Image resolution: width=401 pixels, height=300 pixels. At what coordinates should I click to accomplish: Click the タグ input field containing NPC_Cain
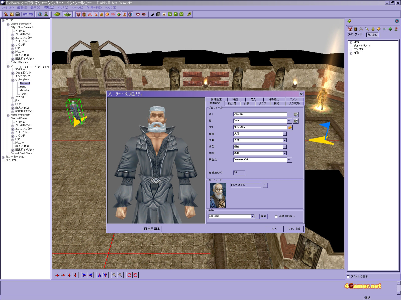tap(260, 127)
